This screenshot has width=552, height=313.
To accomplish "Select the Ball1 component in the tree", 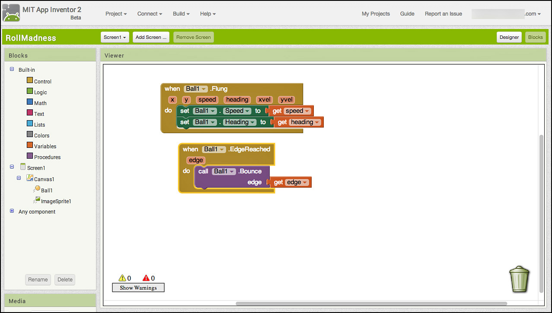I will (46, 190).
